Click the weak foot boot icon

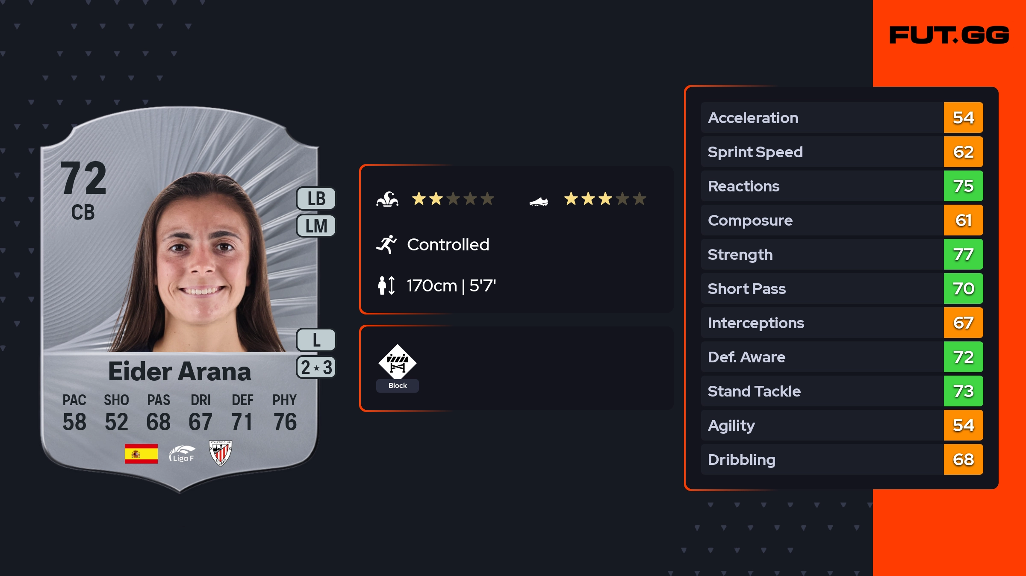pos(538,201)
